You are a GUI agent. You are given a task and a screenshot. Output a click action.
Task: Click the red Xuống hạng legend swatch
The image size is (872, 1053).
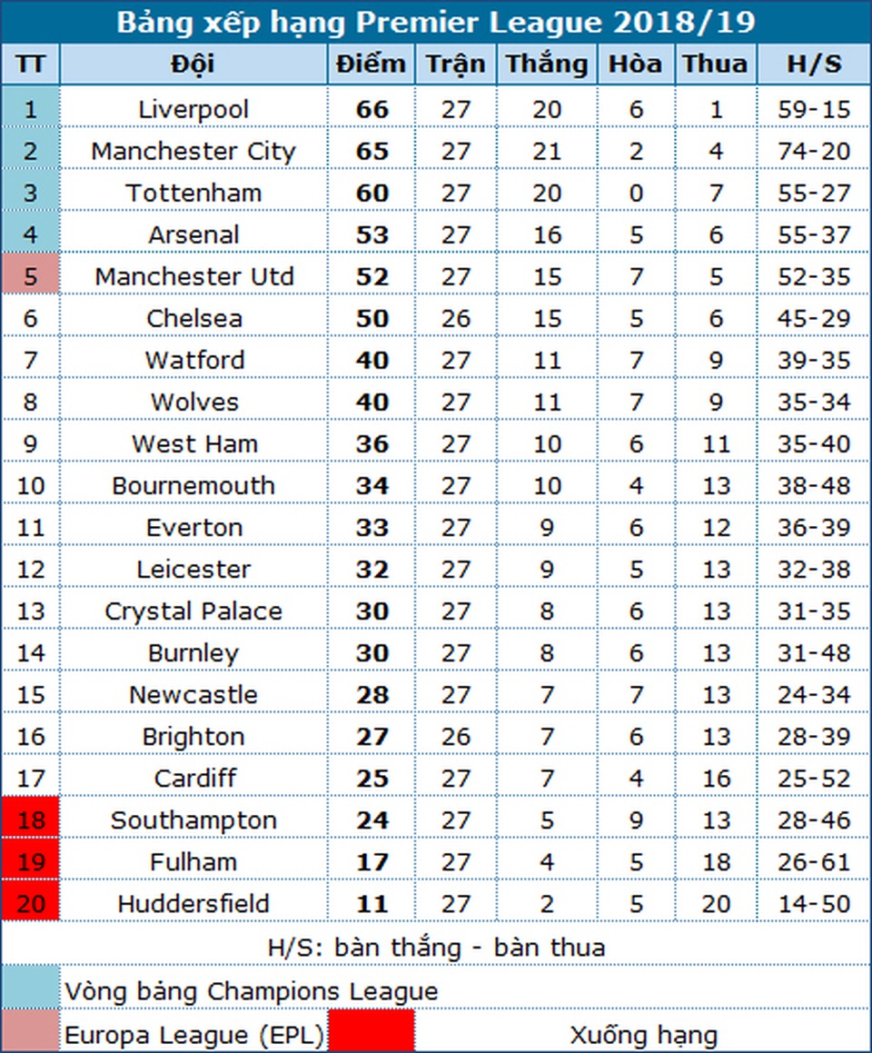pyautogui.click(x=371, y=1032)
